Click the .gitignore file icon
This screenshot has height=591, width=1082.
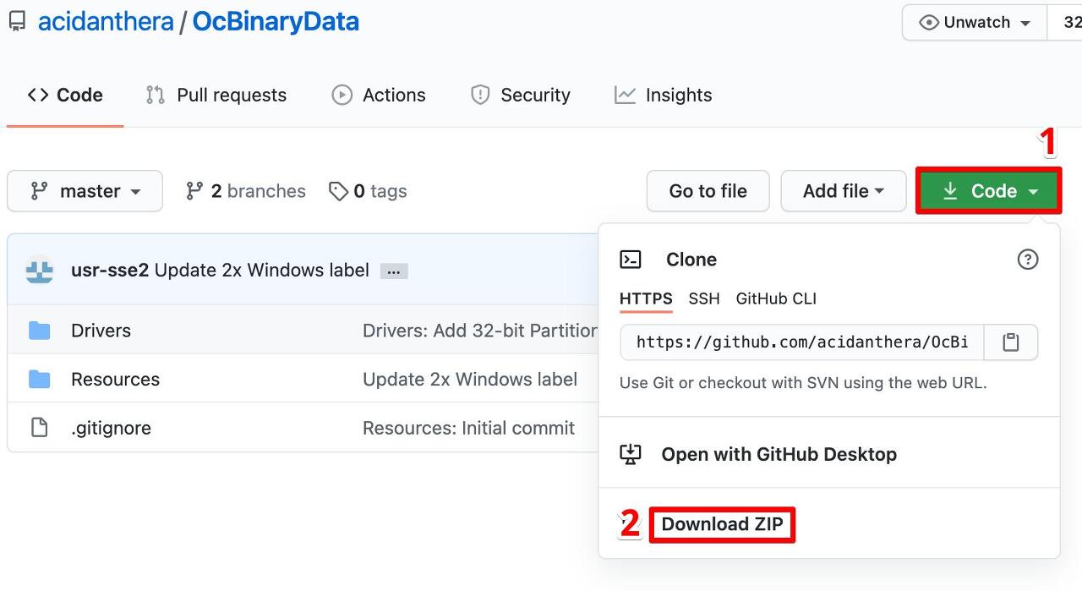coord(40,428)
